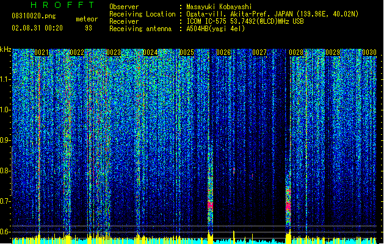
Task: Click the Receiving Location label
Action: pyautogui.click(x=142, y=14)
